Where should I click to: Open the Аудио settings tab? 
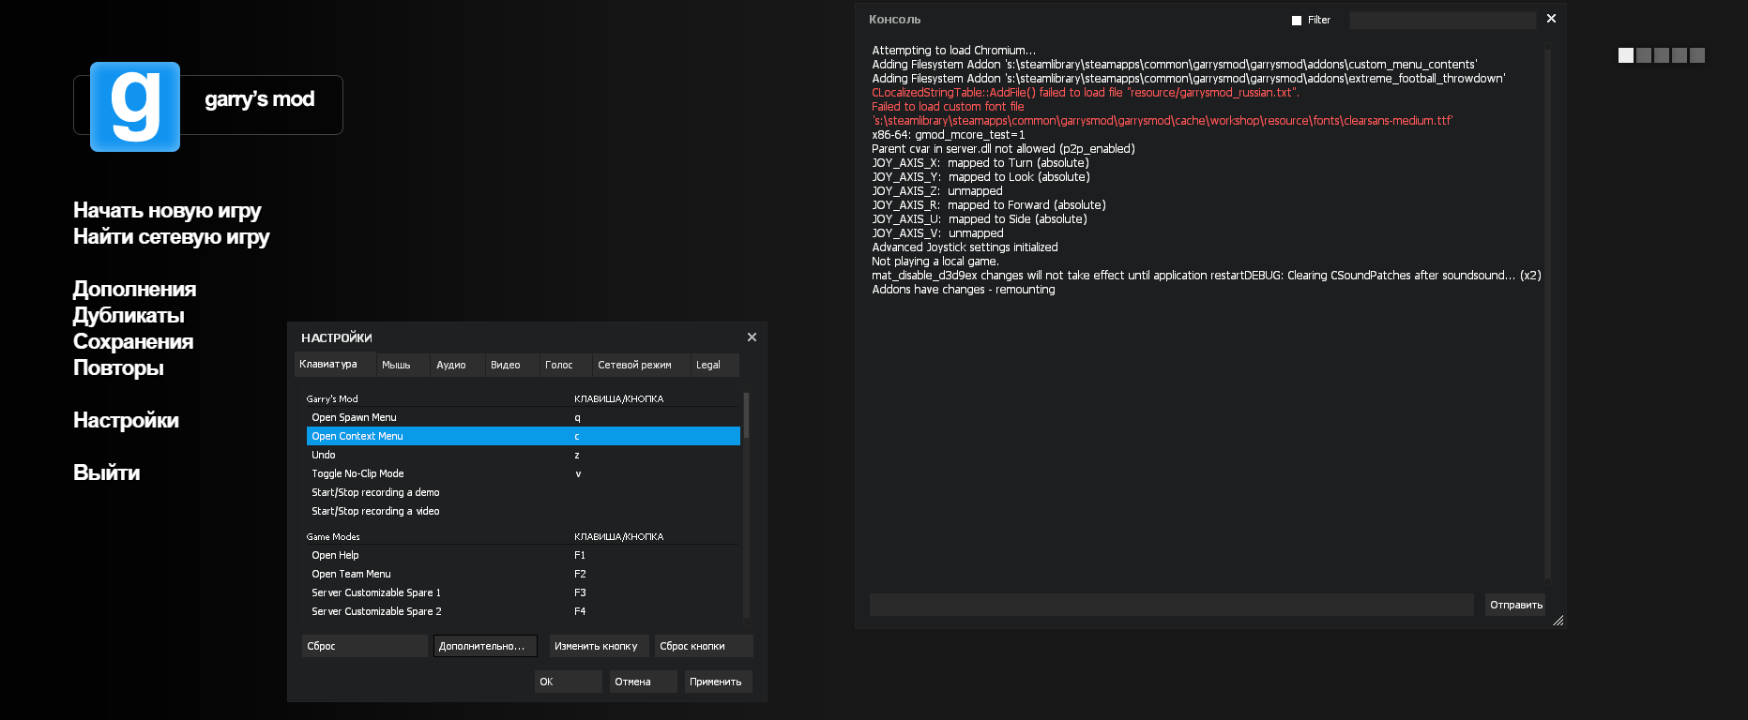tap(451, 365)
